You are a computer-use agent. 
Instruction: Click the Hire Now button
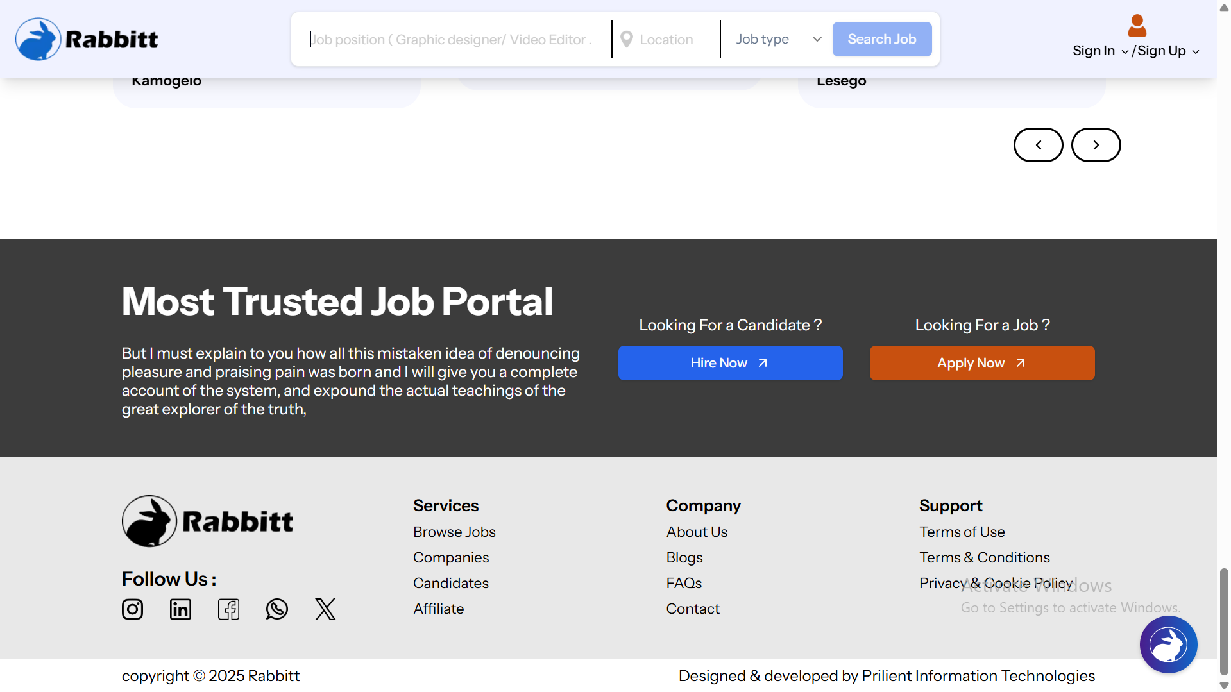(x=729, y=362)
